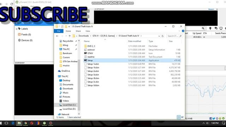Click GTA IV - CE [R.G. Games] breadcrumb
The image size is (226, 127).
(103, 36)
